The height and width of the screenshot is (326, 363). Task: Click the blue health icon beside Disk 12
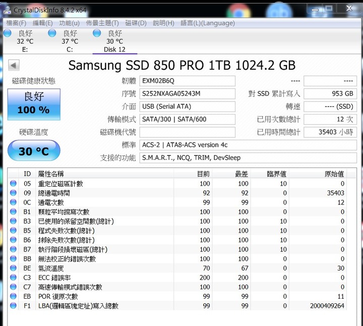click(x=97, y=33)
